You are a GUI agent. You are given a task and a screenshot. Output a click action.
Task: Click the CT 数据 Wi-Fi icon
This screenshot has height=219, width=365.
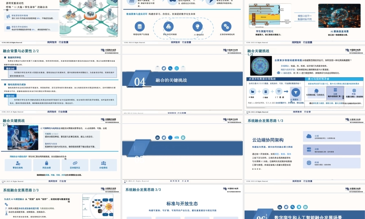tap(278, 91)
